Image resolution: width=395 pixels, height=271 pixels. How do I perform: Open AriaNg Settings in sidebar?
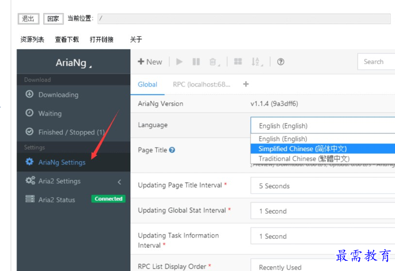coord(73,162)
